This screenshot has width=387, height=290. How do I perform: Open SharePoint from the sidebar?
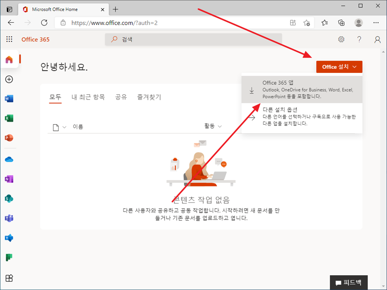click(x=9, y=199)
